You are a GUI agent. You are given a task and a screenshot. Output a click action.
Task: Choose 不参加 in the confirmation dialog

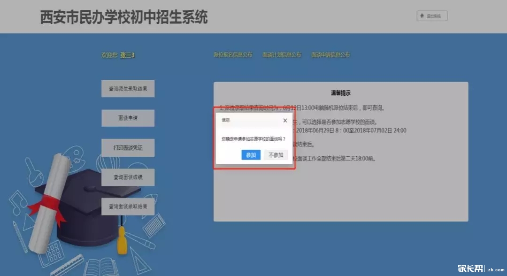coord(276,155)
